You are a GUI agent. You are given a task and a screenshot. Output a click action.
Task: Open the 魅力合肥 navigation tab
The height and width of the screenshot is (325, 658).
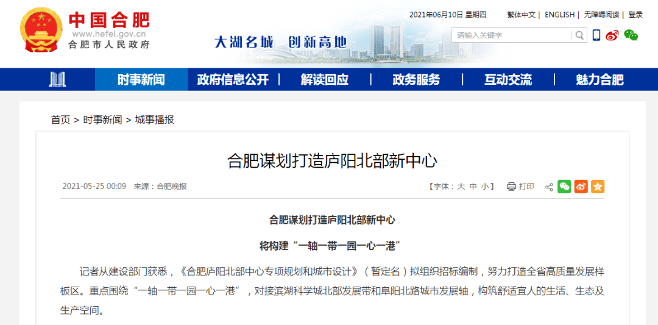pos(600,79)
